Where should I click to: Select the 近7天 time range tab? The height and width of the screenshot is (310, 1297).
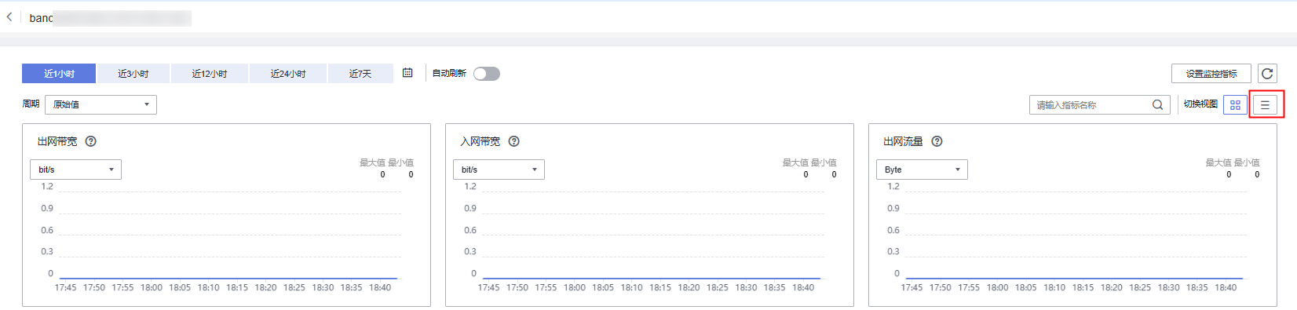(360, 74)
